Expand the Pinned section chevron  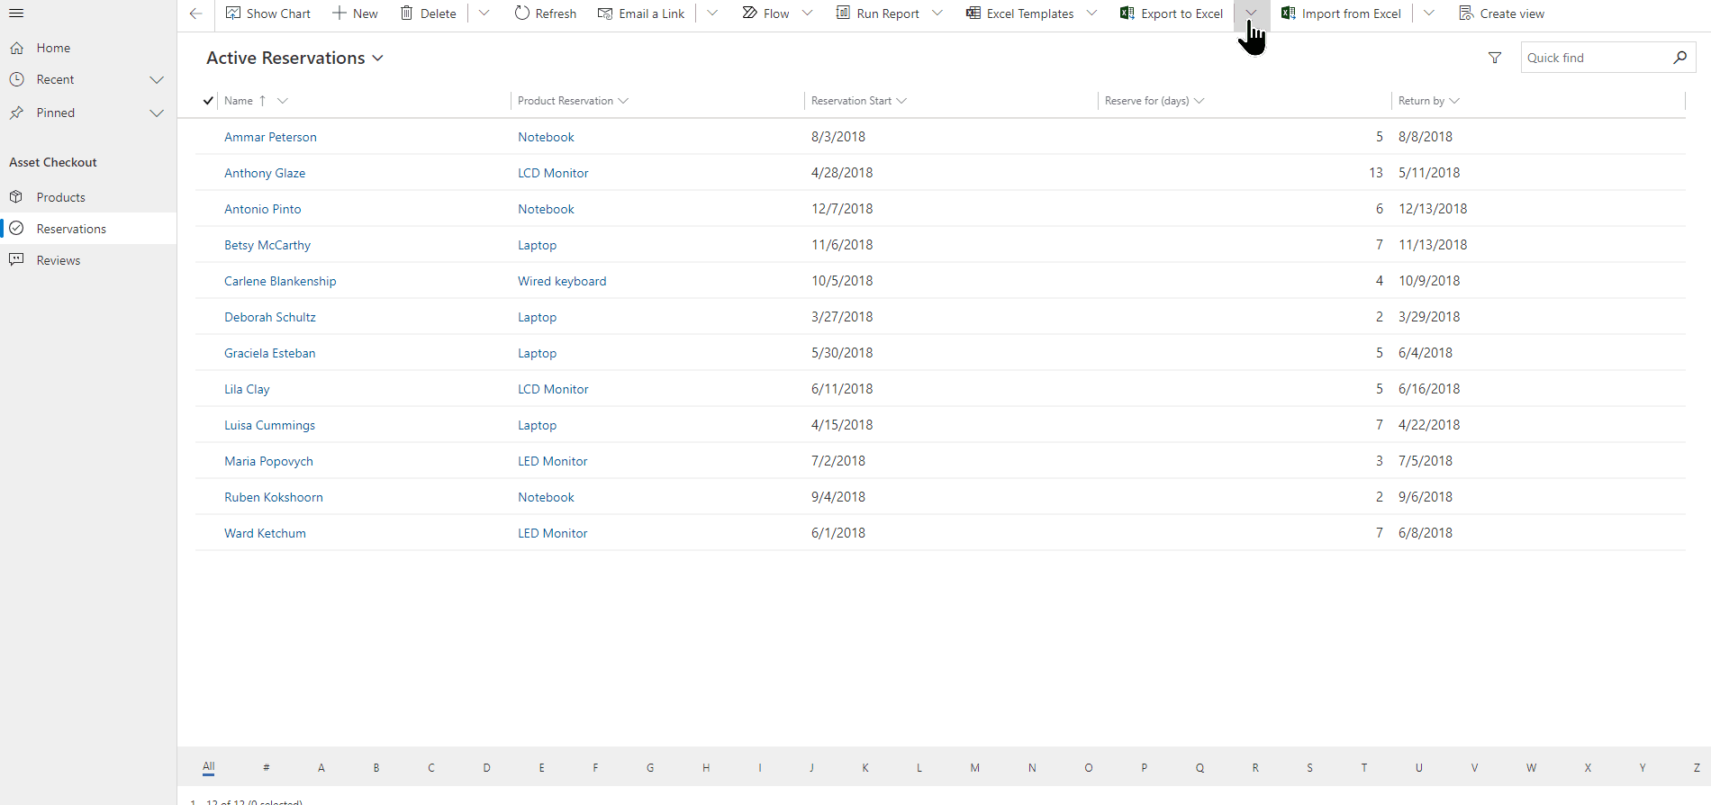point(157,113)
